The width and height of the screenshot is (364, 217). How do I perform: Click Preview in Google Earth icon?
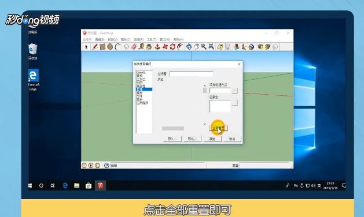coord(251,47)
